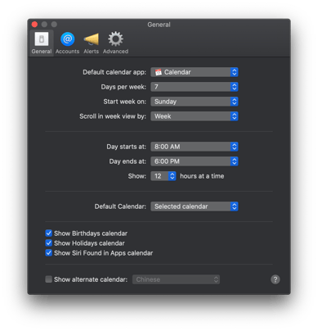Click the window title 'General'
Image resolution: width=318 pixels, height=331 pixels.
[x=159, y=25]
